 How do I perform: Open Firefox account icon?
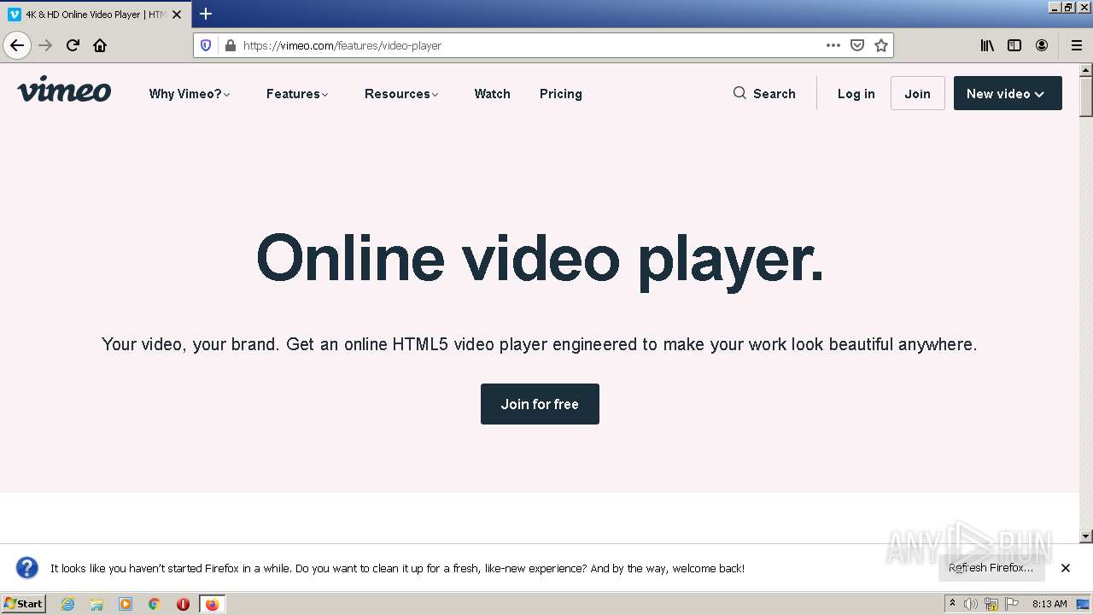pyautogui.click(x=1042, y=45)
